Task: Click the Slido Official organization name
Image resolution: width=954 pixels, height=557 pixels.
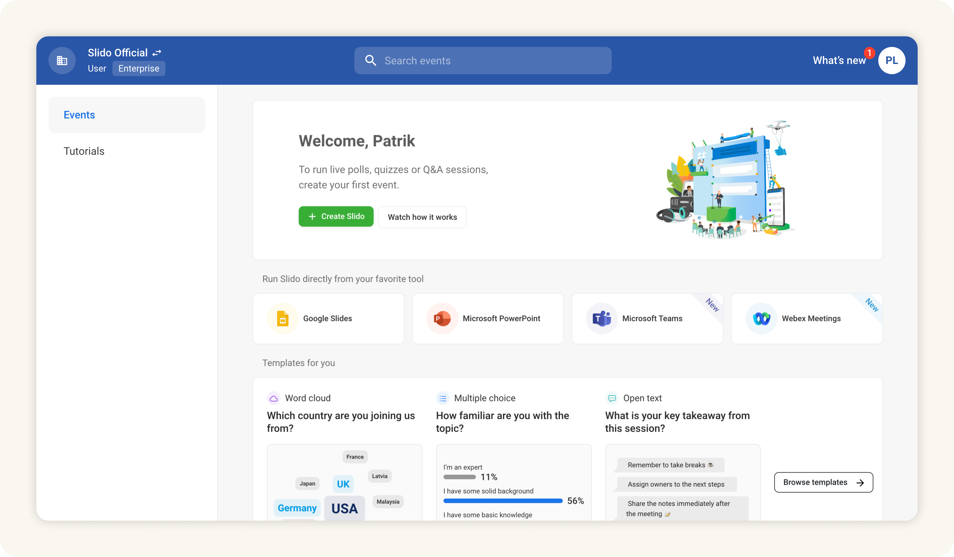Action: click(118, 53)
